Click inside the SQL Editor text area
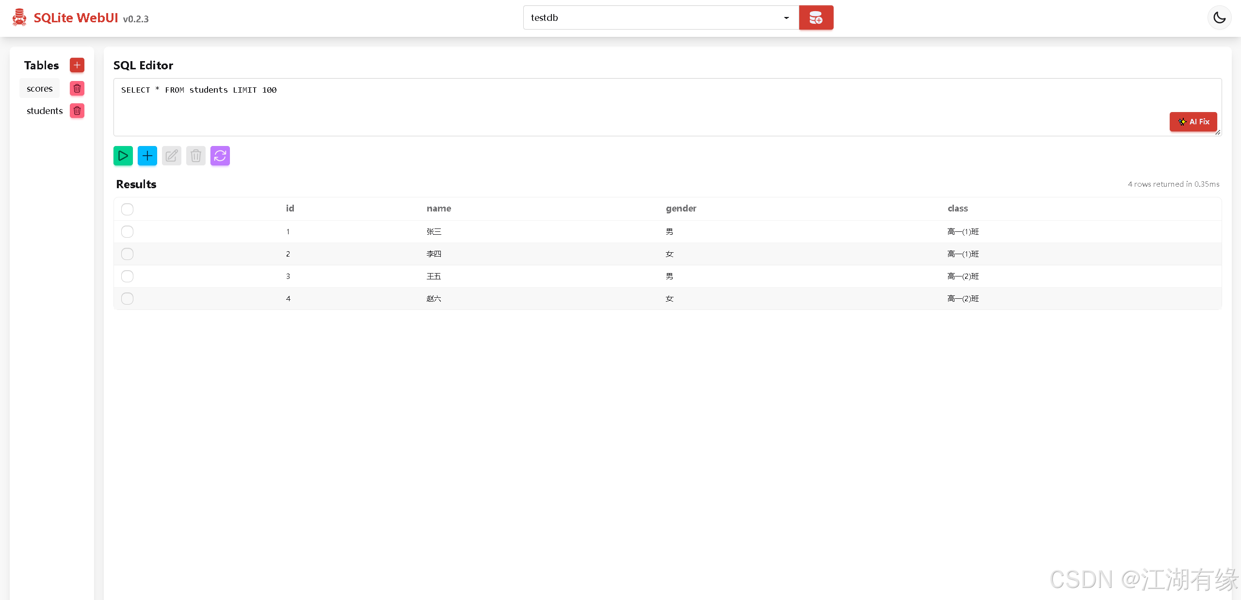The image size is (1241, 600). (667, 107)
